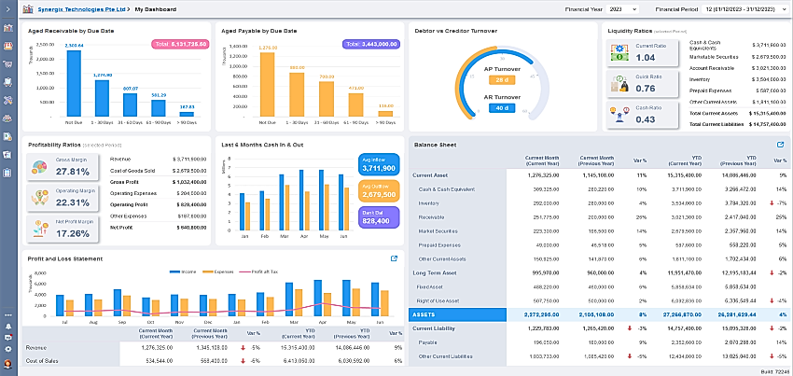Expand the left sidebar with the arrow icon
The height and width of the screenshot is (376, 793).
[x=7, y=8]
